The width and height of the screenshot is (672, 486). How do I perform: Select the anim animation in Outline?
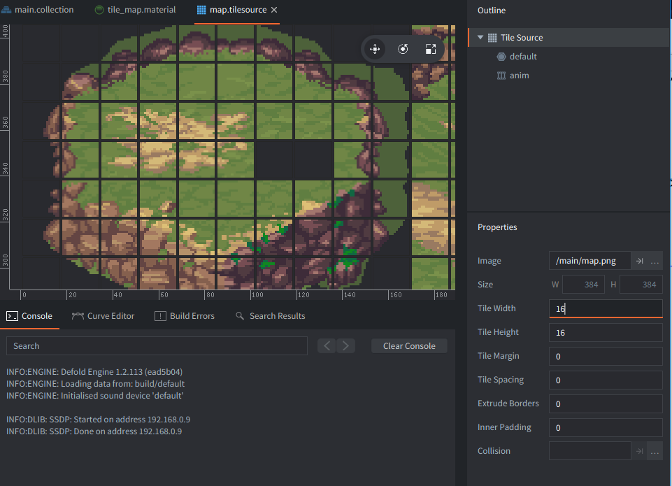tap(519, 76)
